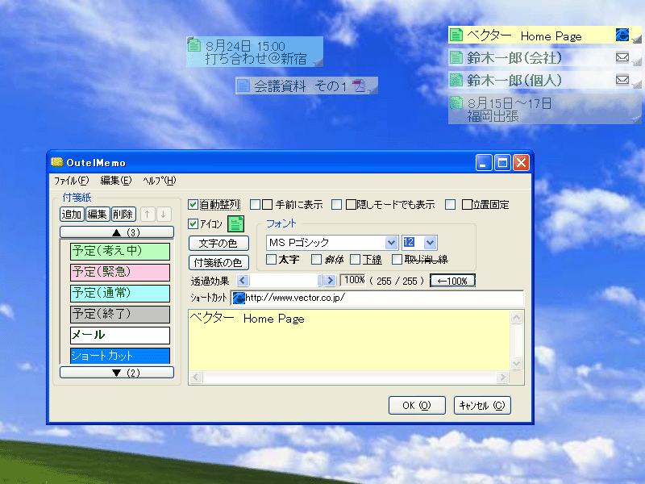Click the 編集 button in 付箋紙 panel
The image size is (645, 484).
(98, 214)
